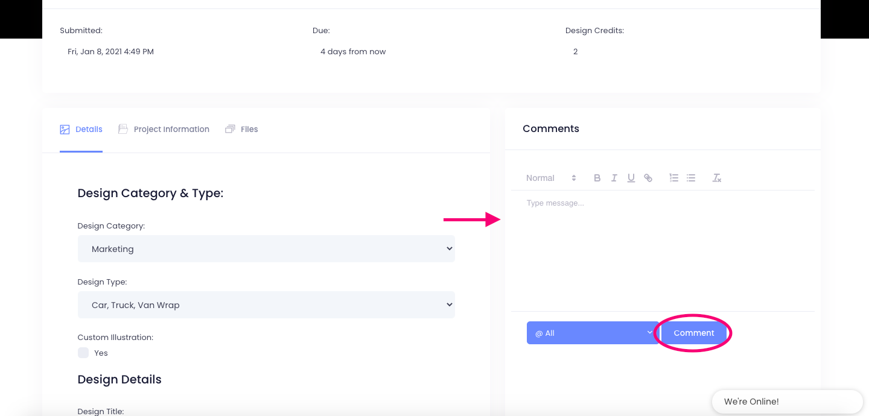Click the Design Credits label
The width and height of the screenshot is (869, 416).
pos(594,30)
